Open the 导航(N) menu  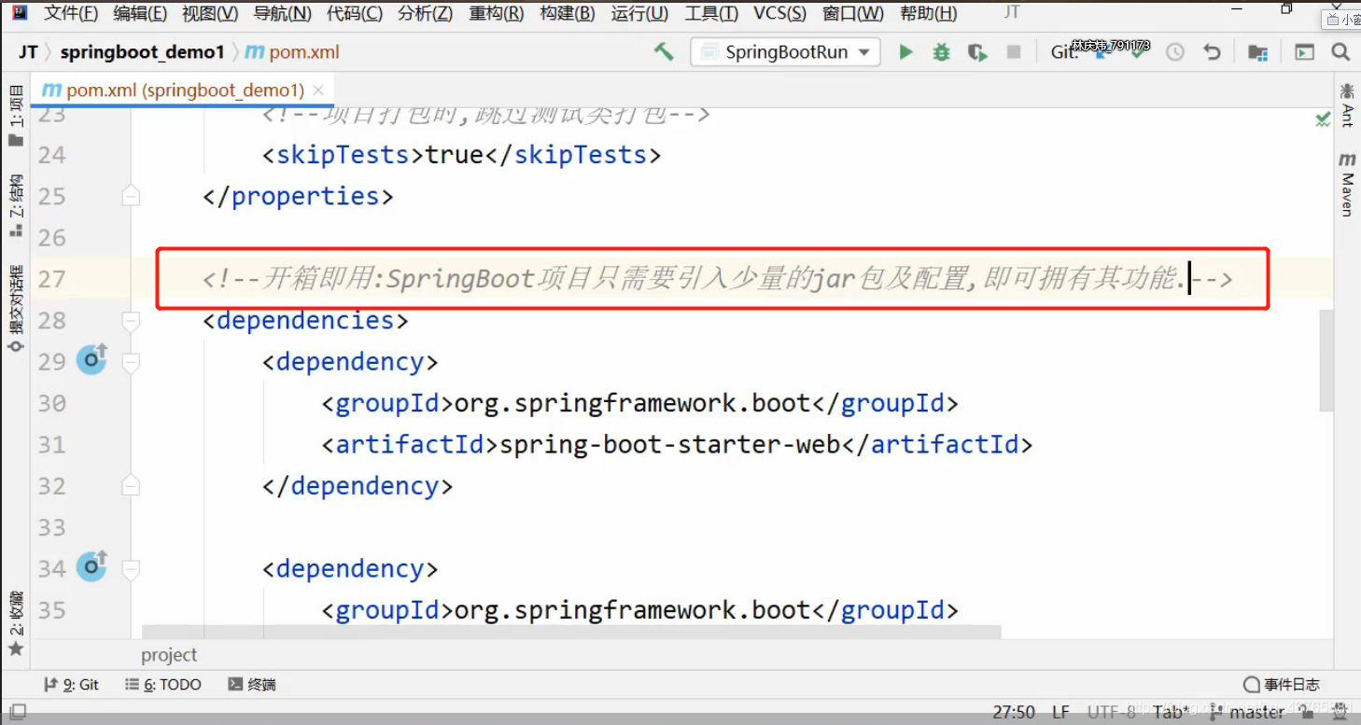[283, 13]
